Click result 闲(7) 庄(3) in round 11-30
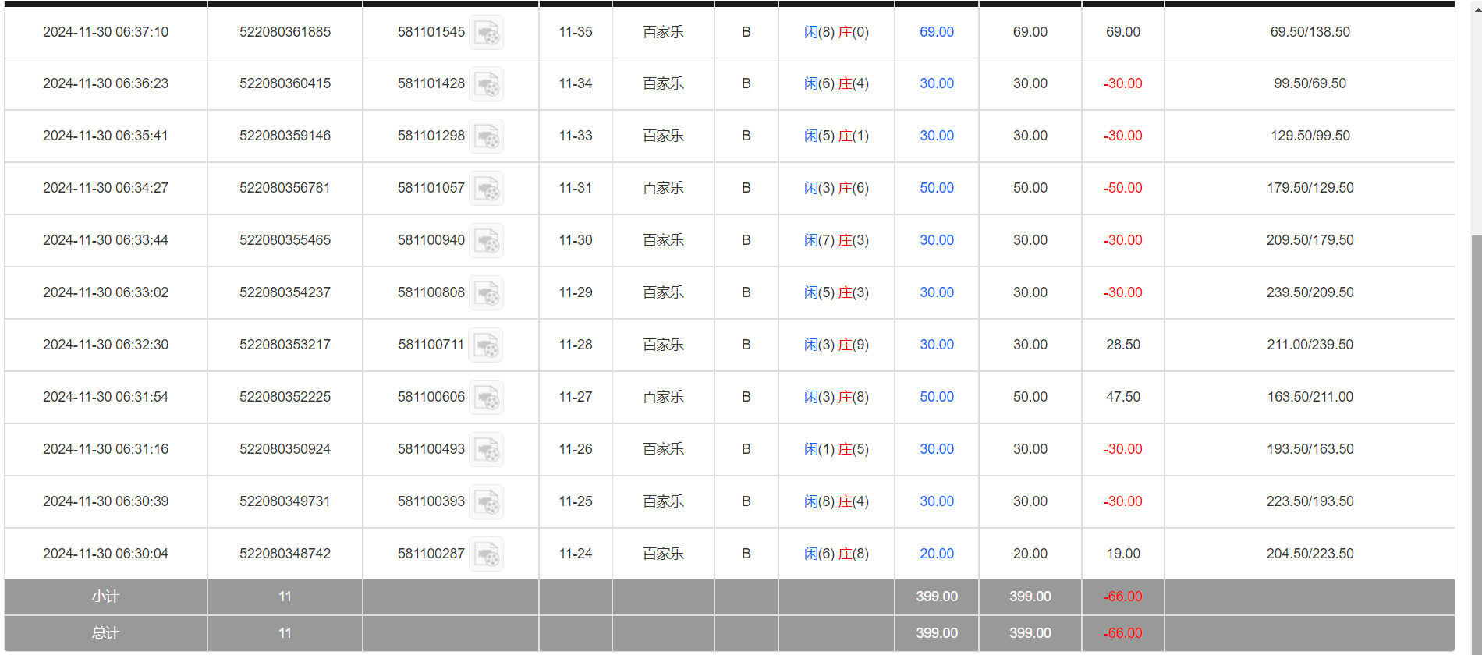 point(836,240)
